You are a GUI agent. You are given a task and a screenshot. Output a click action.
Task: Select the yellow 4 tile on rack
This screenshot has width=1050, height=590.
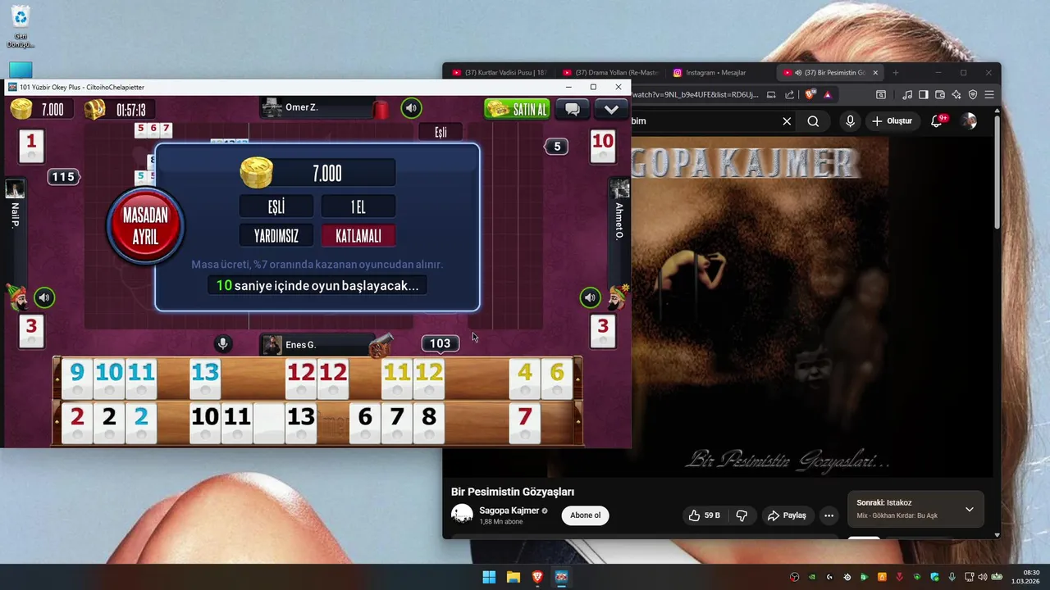coord(525,379)
